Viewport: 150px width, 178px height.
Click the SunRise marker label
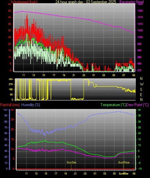point(124,163)
